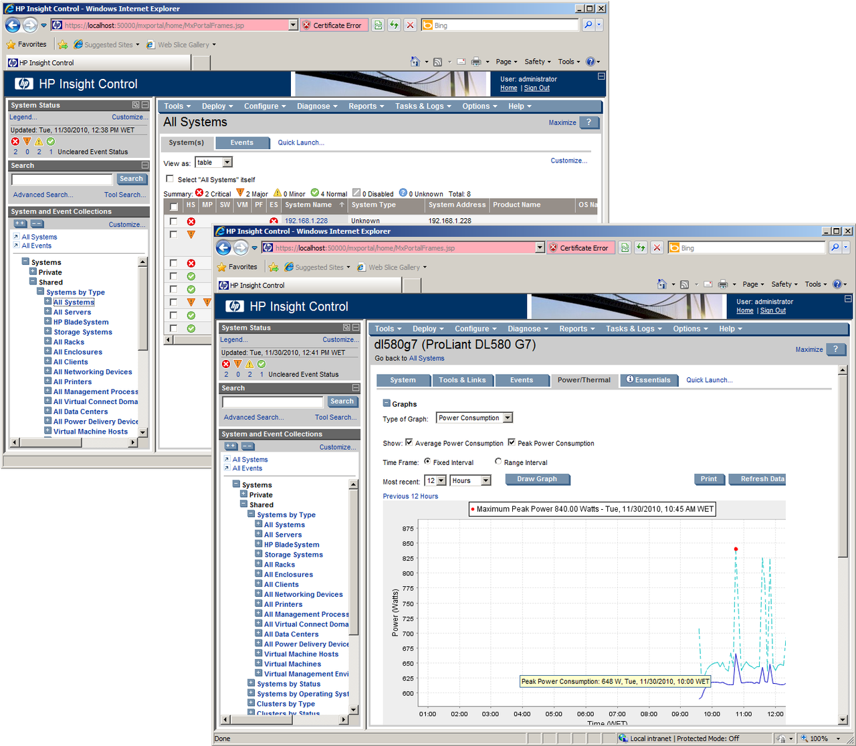Click the Back arrow in the back IE window
Screen dimensions: 856x746
pyautogui.click(x=13, y=25)
